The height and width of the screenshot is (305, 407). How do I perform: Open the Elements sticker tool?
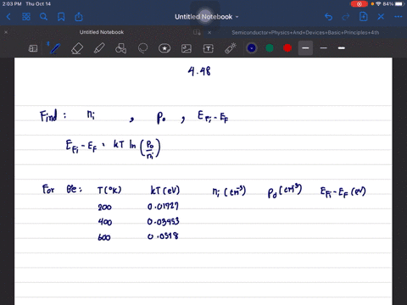click(x=164, y=48)
